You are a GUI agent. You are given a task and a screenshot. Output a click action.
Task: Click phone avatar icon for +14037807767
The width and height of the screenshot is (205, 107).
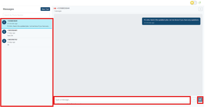point(4,41)
